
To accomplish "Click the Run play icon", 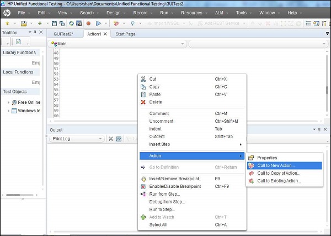I will (98, 24).
